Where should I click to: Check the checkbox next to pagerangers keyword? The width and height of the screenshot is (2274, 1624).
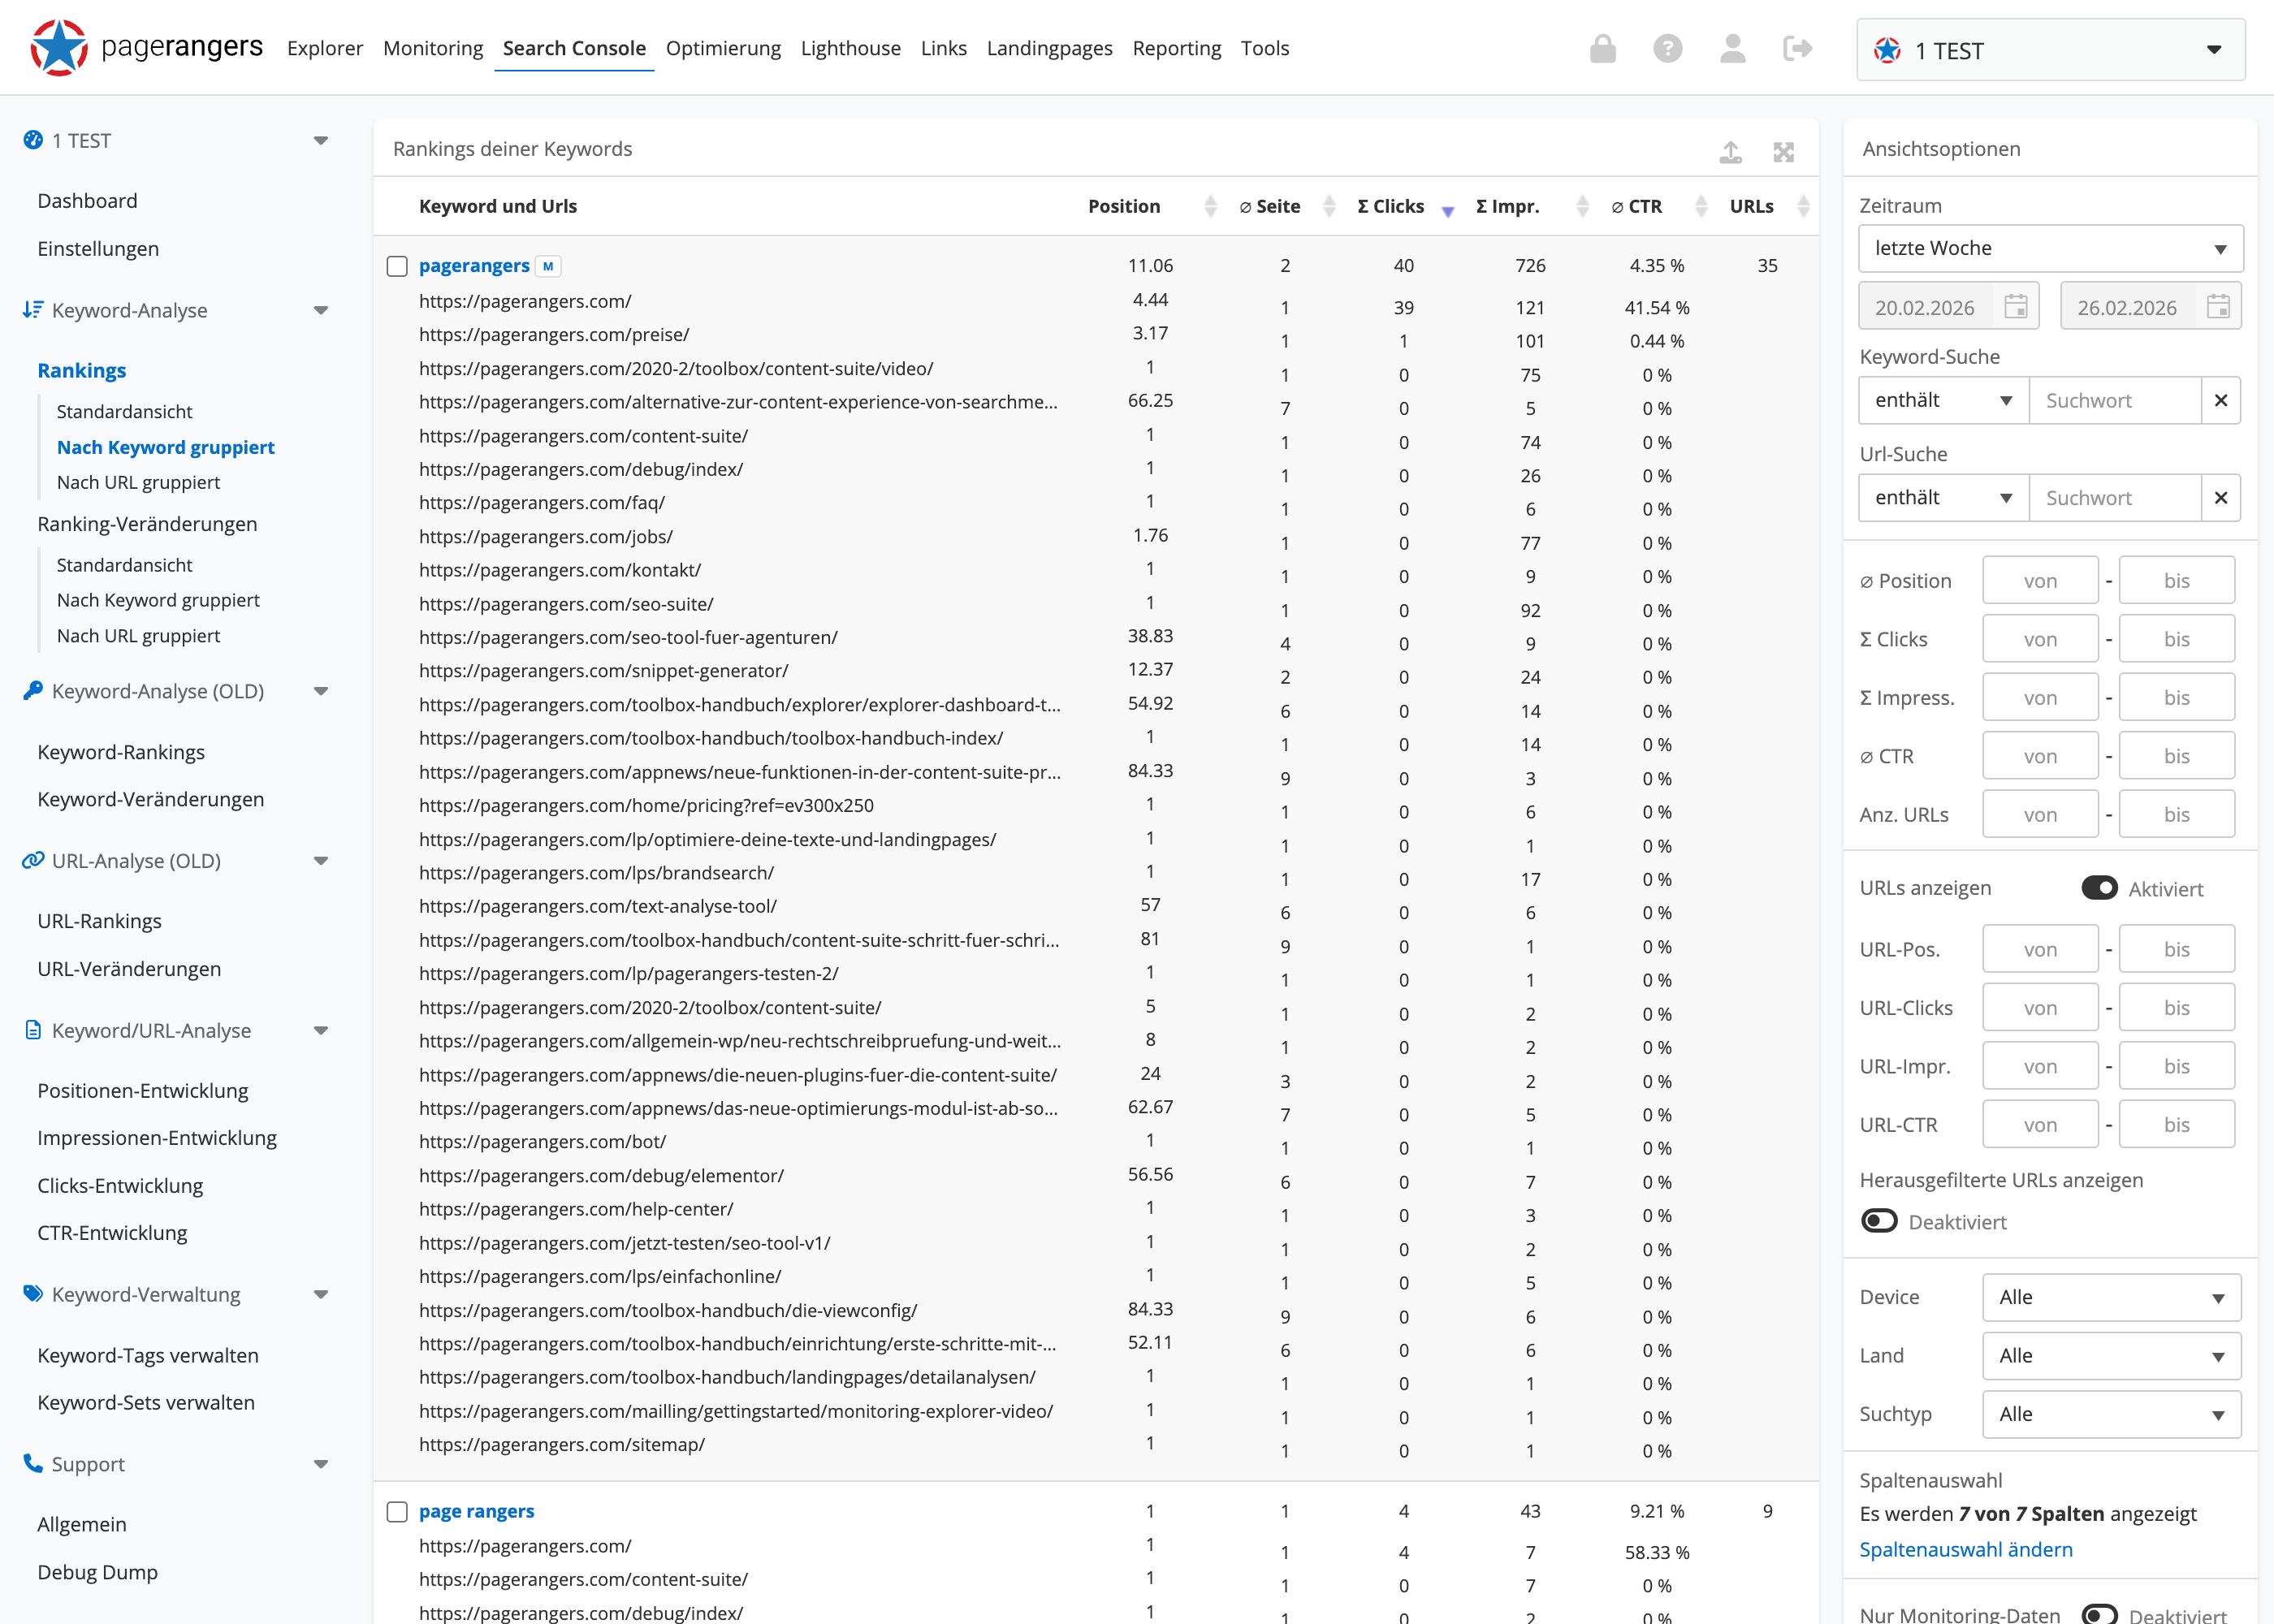pos(397,266)
